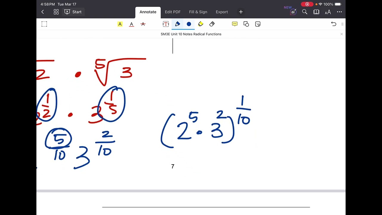Adjust text size with AA icon
This screenshot has height=215, width=382.
tap(328, 12)
